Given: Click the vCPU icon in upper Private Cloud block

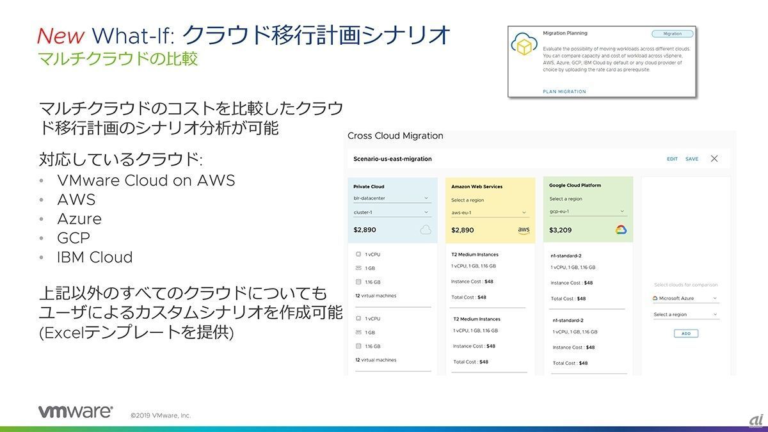Looking at the screenshot, I should click(x=358, y=254).
